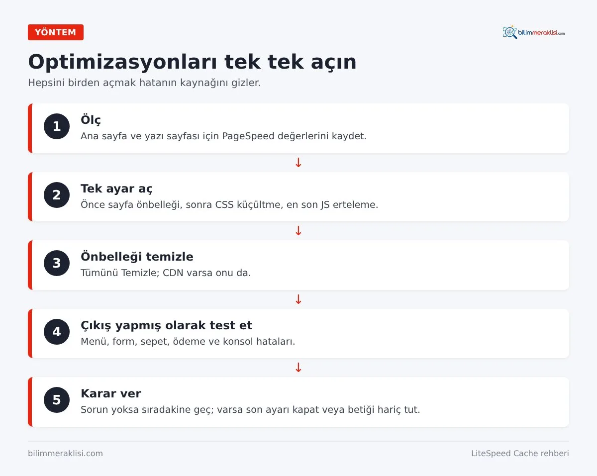Click the text 'Tümünü Temizle; CDN varsa onu da.'
Viewport: 597px width, 476px height.
pos(166,273)
